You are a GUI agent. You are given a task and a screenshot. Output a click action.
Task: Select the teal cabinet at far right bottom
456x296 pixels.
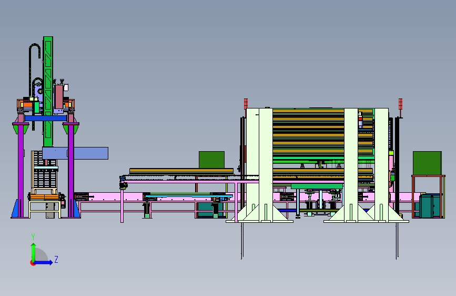pos(430,206)
